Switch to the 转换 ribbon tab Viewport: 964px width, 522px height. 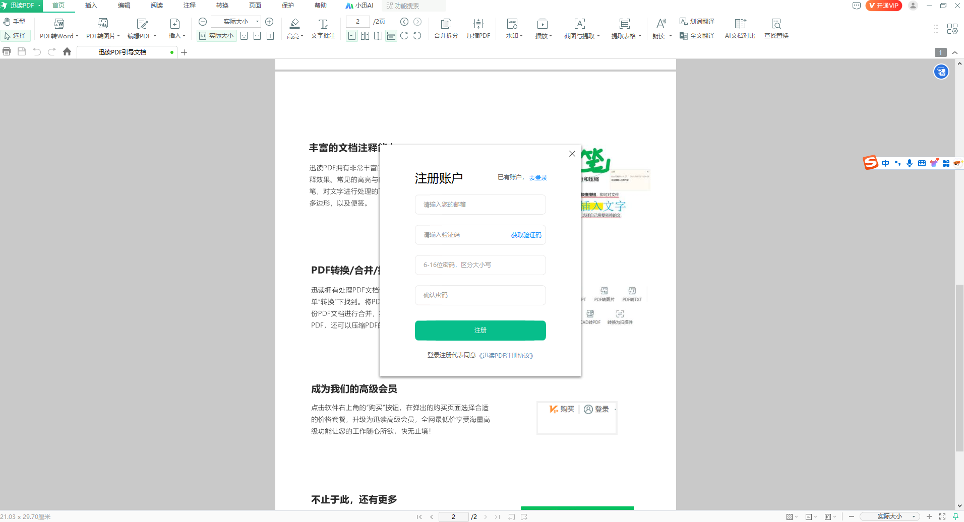(x=222, y=6)
